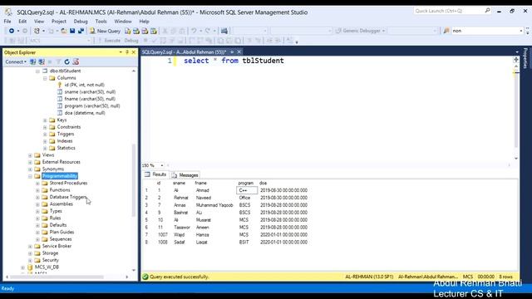Click the New Query toolbar button

(x=105, y=31)
